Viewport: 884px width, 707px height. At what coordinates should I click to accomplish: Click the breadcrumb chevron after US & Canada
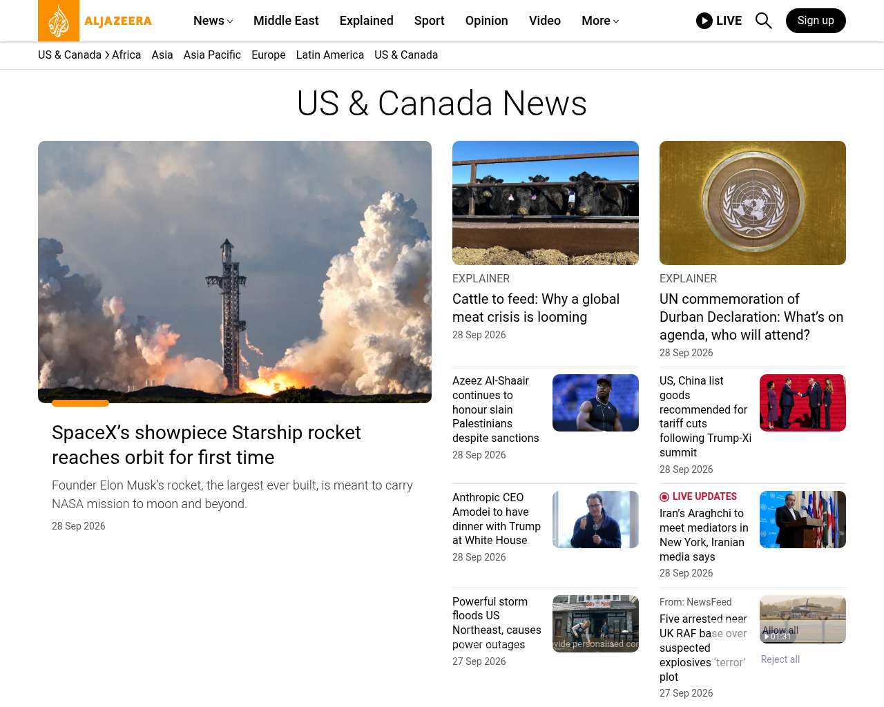107,55
